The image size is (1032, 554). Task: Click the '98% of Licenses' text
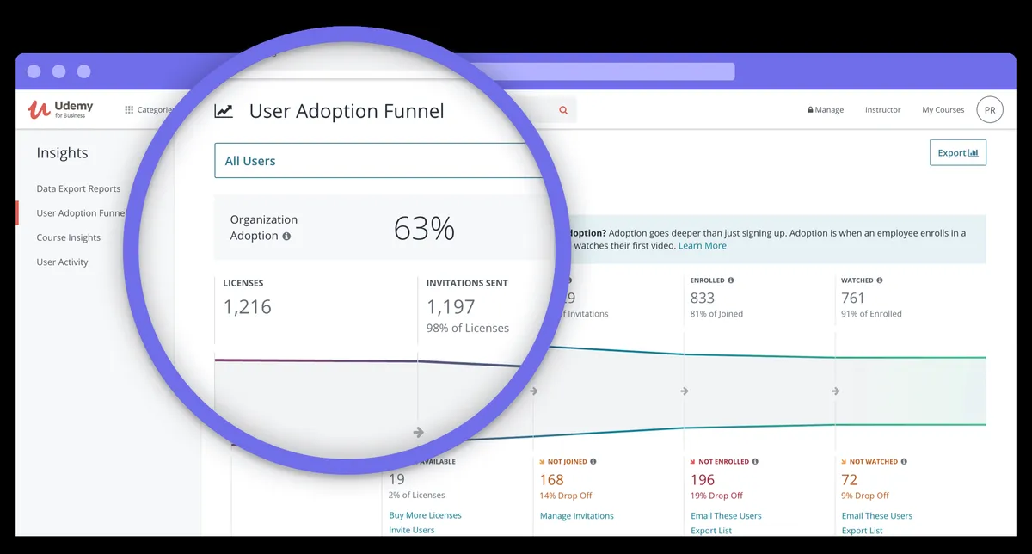pos(468,328)
